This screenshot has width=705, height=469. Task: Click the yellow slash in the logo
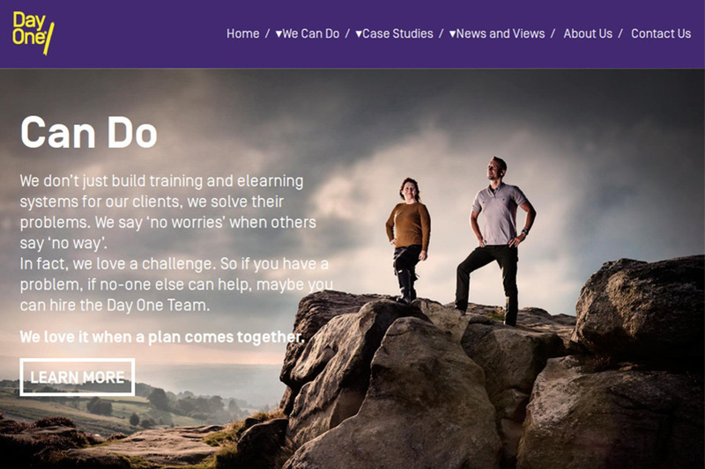pos(48,39)
